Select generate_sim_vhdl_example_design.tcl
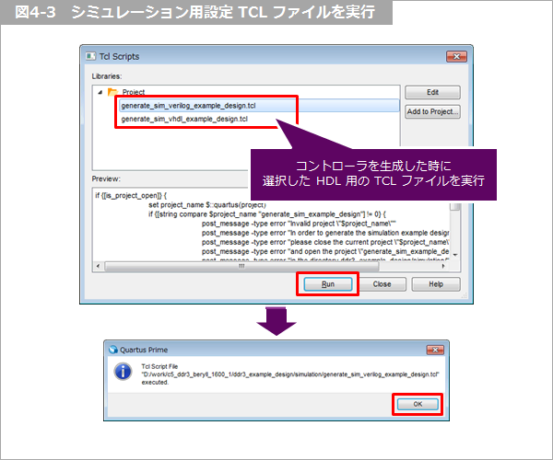Screen dimensions: 553x460 point(183,119)
